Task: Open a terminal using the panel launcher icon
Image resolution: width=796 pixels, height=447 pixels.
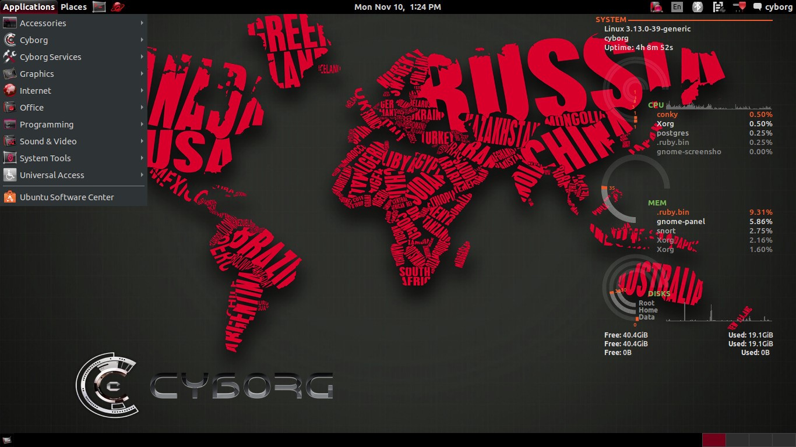Action: 98,6
